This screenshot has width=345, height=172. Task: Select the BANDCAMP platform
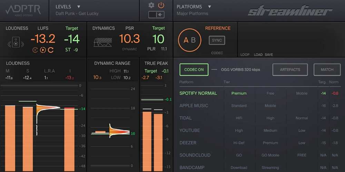pos(192,168)
